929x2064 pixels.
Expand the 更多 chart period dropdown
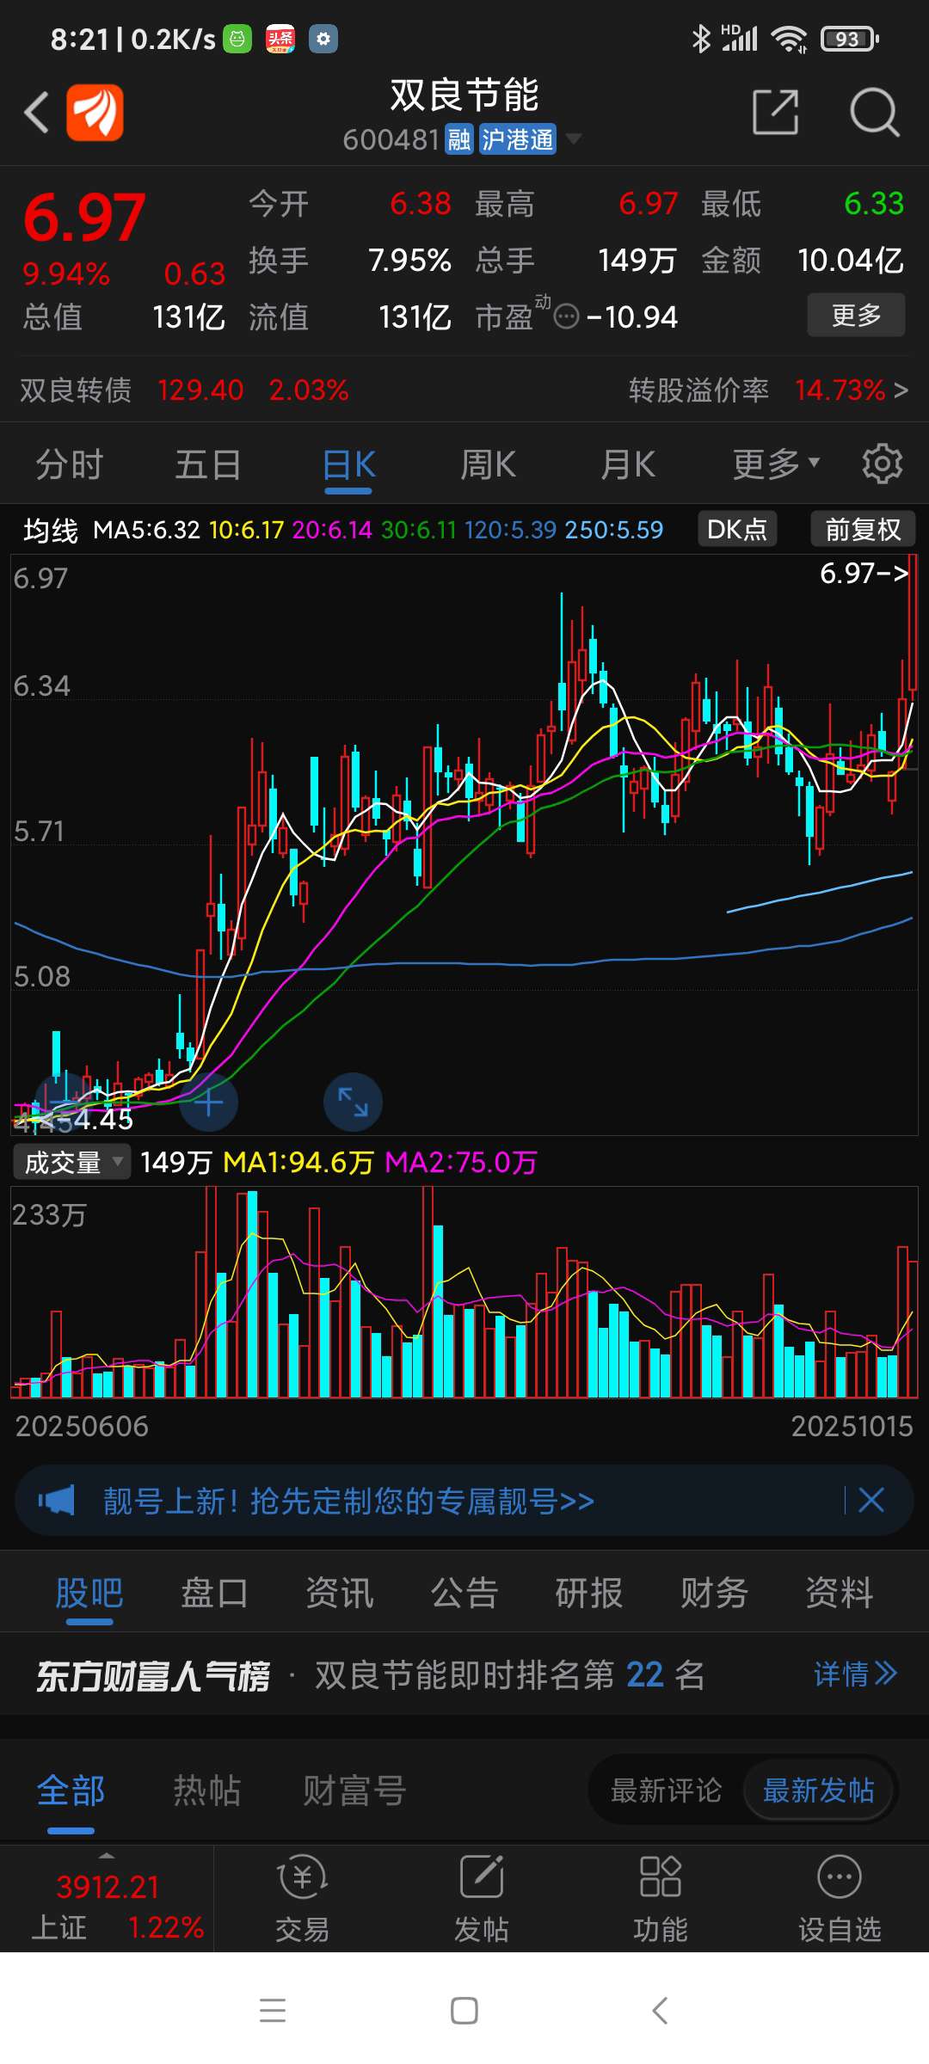click(x=776, y=464)
